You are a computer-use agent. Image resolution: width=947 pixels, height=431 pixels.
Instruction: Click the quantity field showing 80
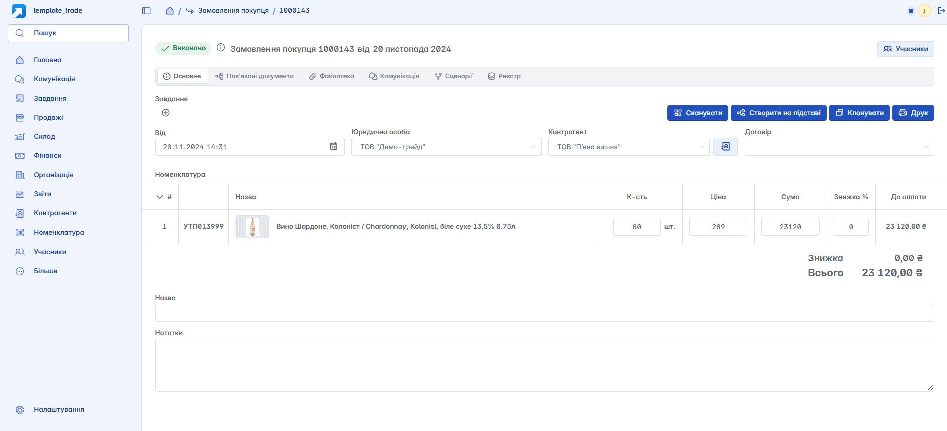[x=637, y=227]
